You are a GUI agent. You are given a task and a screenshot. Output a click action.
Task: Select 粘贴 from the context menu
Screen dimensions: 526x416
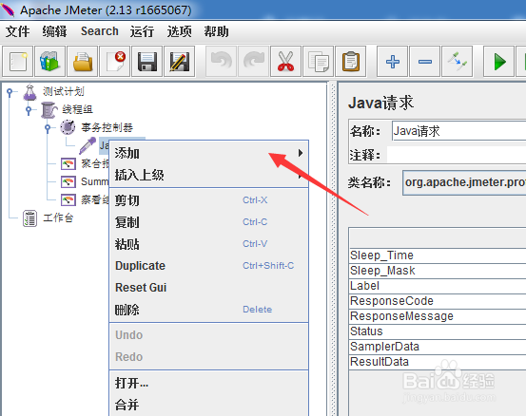pos(208,244)
